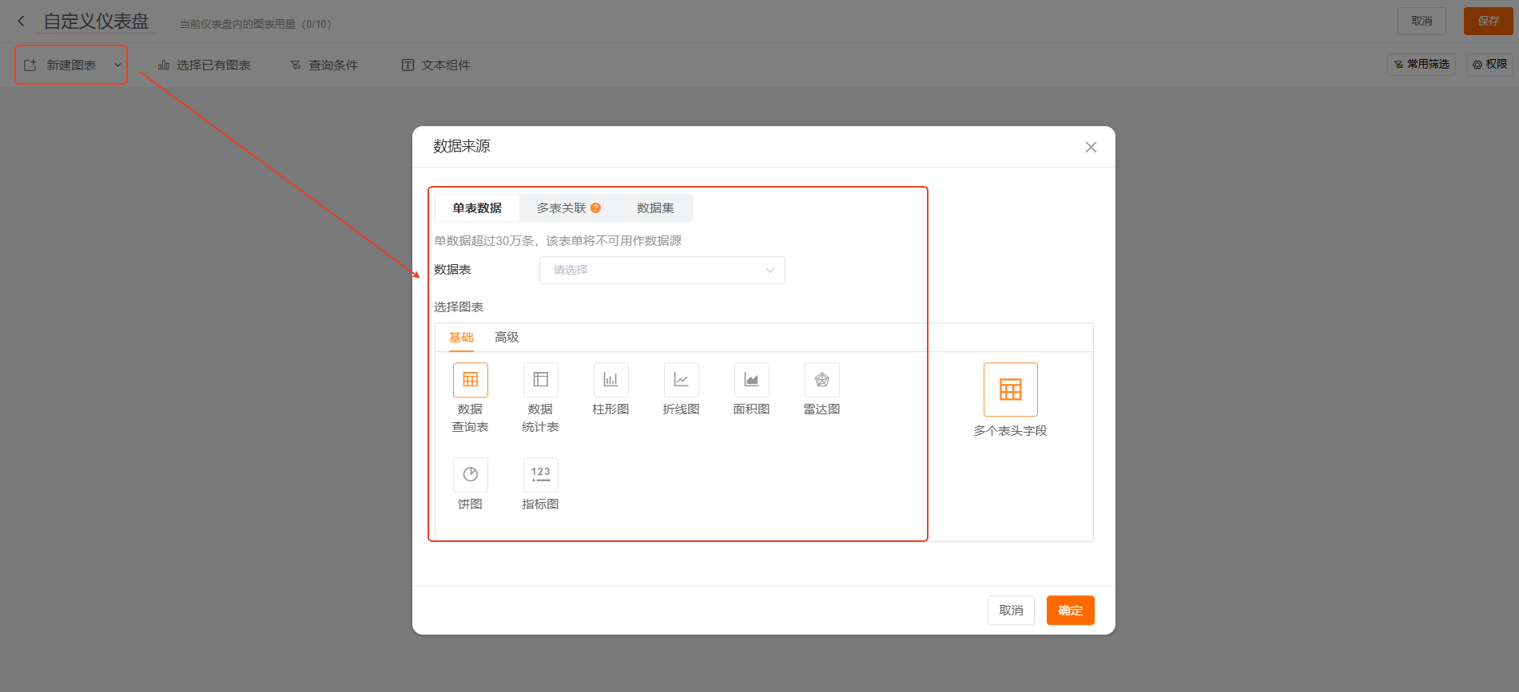Image resolution: width=1519 pixels, height=692 pixels.
Task: Click the 多个表头字段 preview thumbnail
Action: pyautogui.click(x=1010, y=389)
